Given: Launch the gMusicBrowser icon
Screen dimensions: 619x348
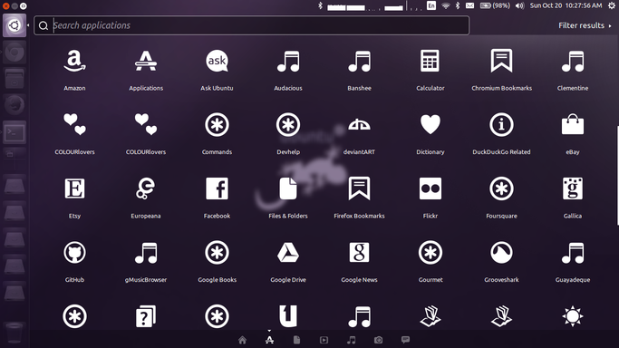Looking at the screenshot, I should tap(146, 253).
